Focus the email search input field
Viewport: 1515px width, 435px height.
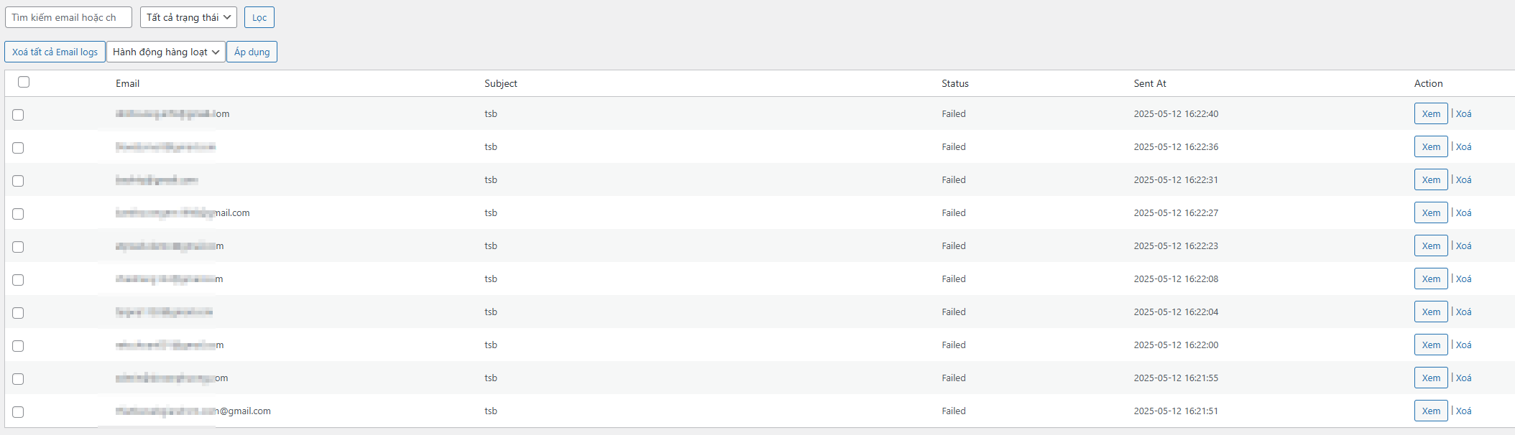click(68, 17)
